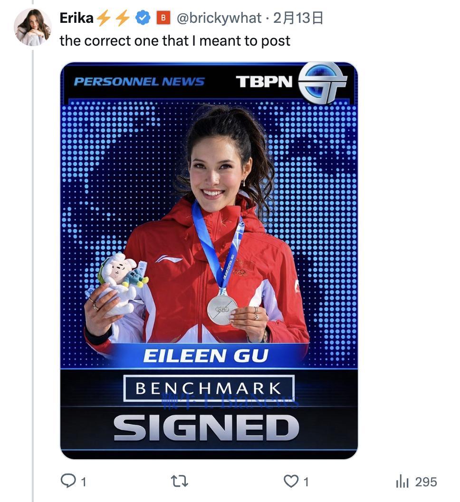
Task: Click the blue verified checkmark badge
Action: 143,18
